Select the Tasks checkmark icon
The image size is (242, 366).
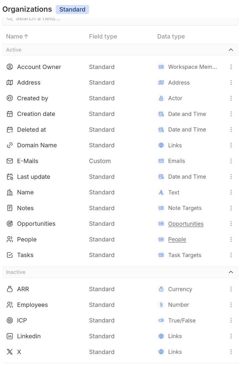coord(10,255)
